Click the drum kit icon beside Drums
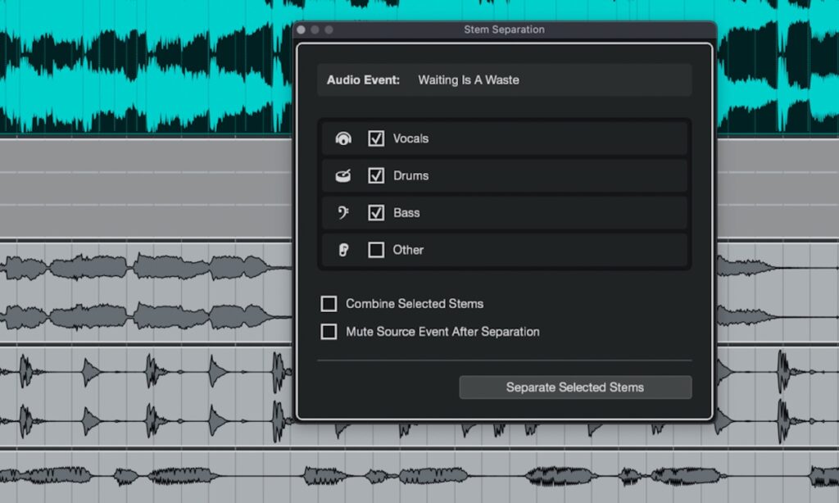This screenshot has width=839, height=503. coord(344,175)
